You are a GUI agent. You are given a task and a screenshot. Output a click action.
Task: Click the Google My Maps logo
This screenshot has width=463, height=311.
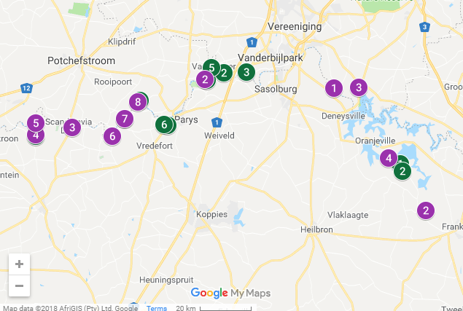click(x=230, y=293)
